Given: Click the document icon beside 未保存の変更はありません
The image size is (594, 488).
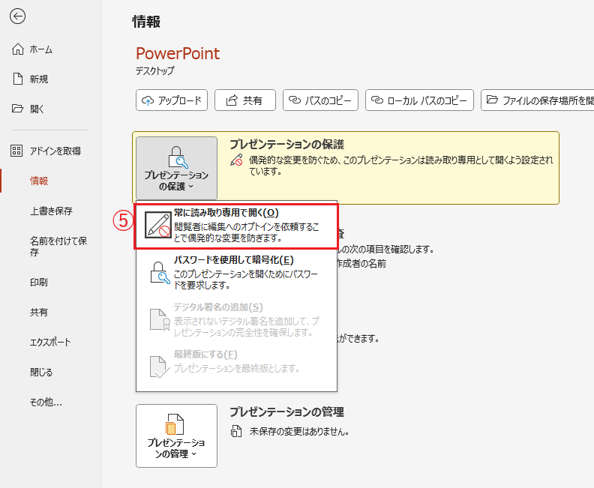Looking at the screenshot, I should 236,431.
